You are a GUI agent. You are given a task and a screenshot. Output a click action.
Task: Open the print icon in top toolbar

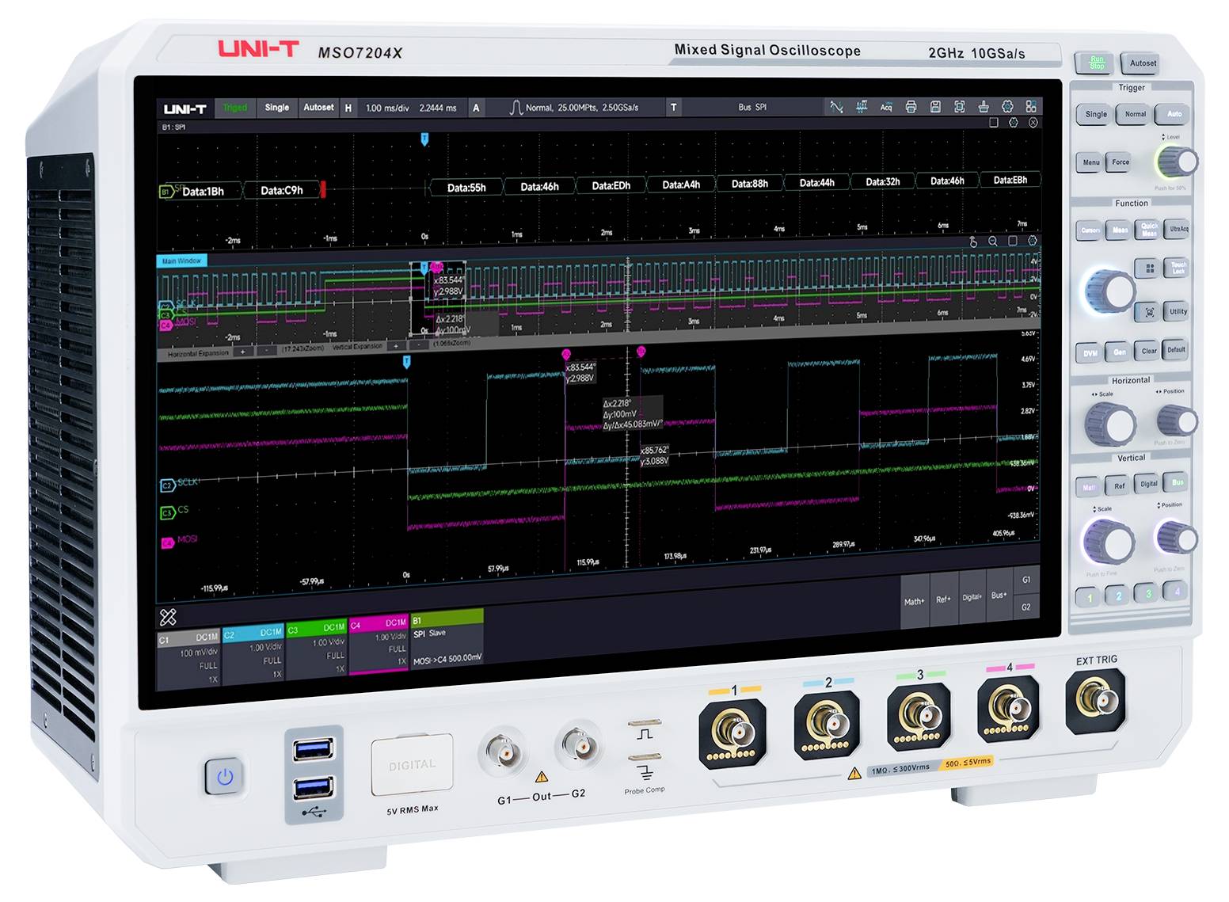click(911, 107)
